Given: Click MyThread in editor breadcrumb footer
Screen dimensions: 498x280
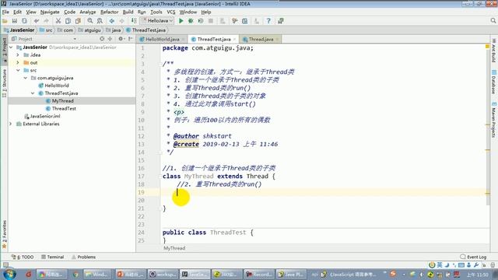Looking at the screenshot, I should (174, 248).
